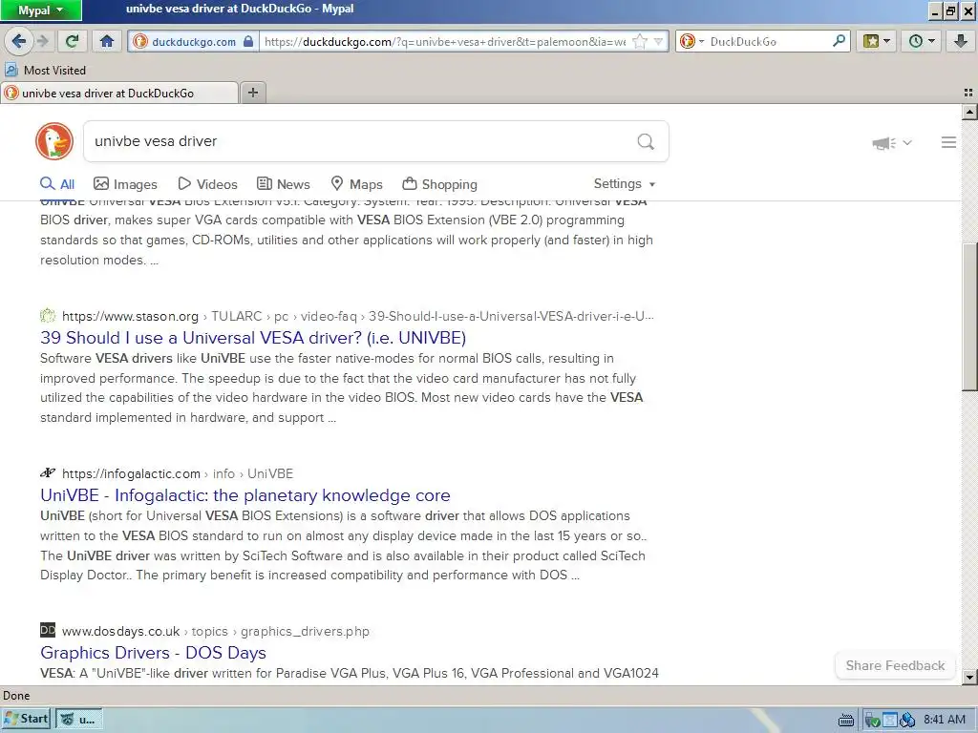This screenshot has width=978, height=733.
Task: Click the URL address text field
Action: pos(445,42)
